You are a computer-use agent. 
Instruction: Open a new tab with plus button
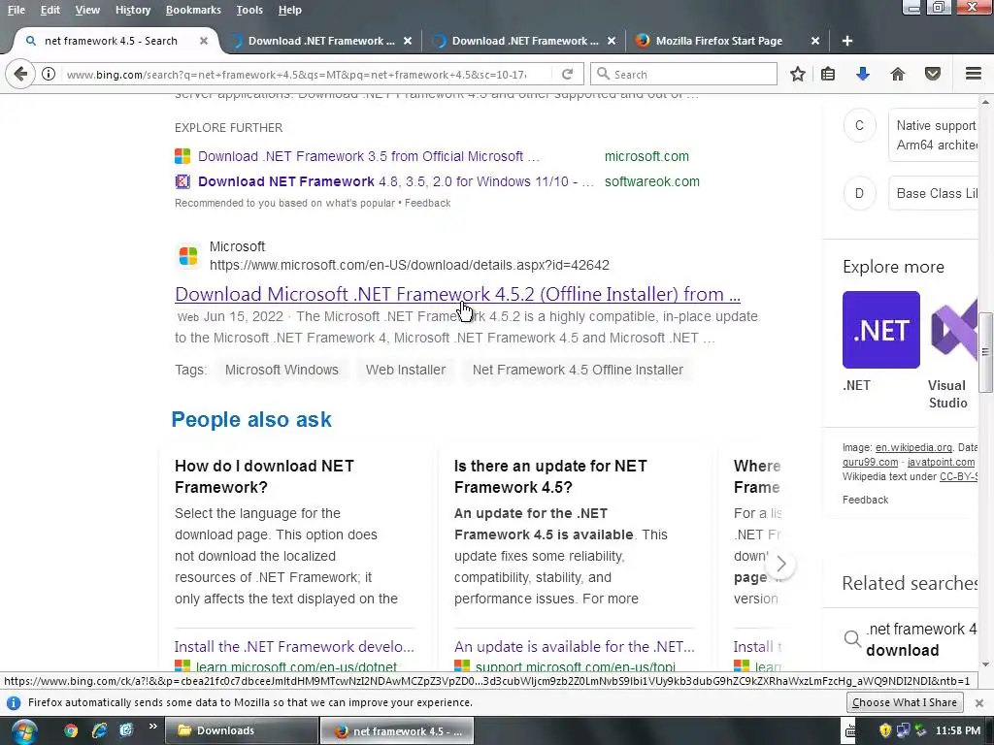[x=846, y=41]
